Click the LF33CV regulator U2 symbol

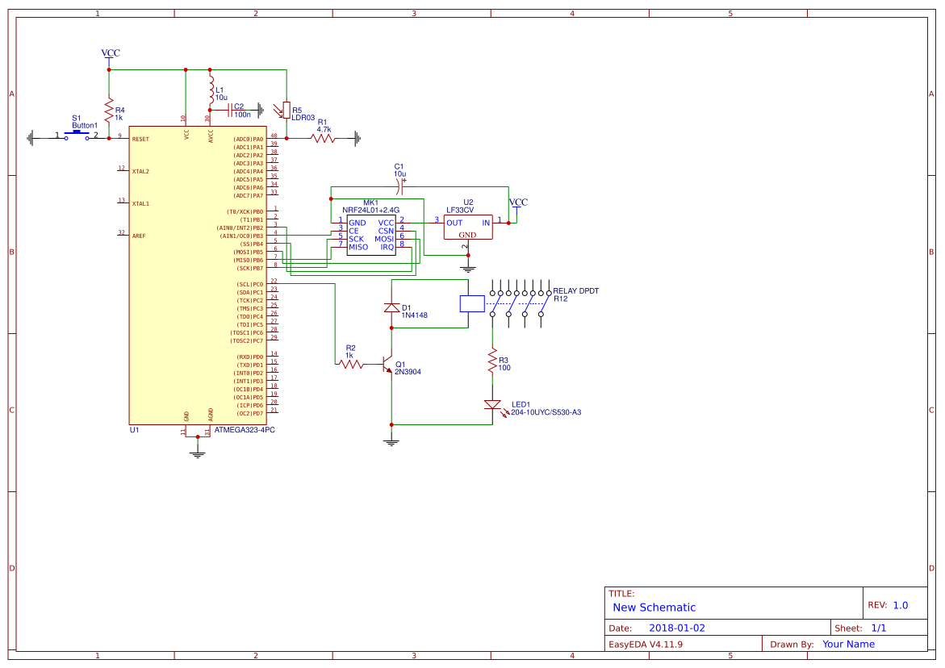pyautogui.click(x=466, y=228)
